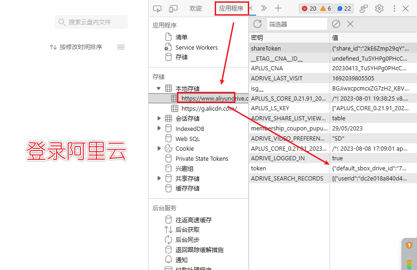Screen dimensions: 417x270
Task: Select 往返高速缓存 item
Action: (194, 220)
